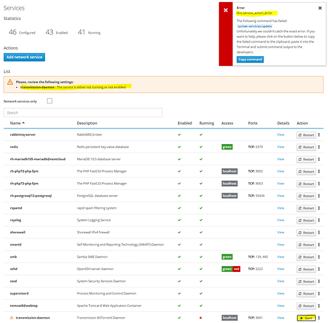The height and width of the screenshot is (323, 328).
Task: Click into the Search services field
Action: click(x=83, y=112)
